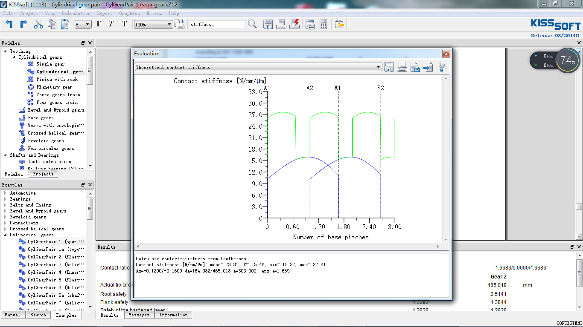583x327 pixels.
Task: Open the 100% zoom dropdown
Action: 153,24
